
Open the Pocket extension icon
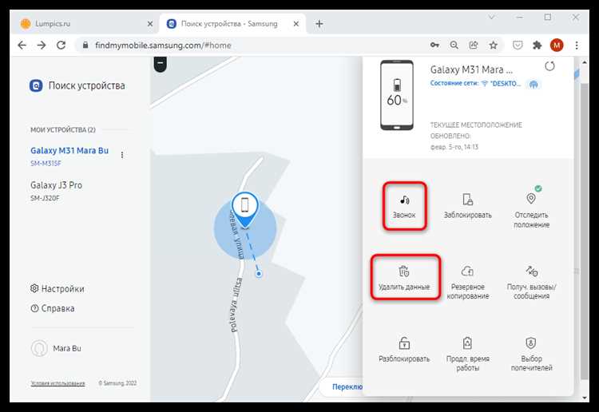click(x=518, y=45)
